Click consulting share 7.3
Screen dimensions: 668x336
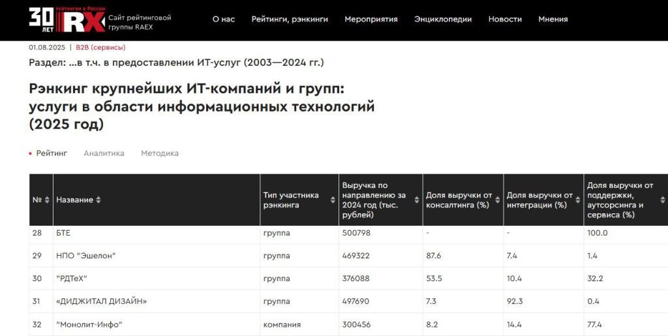click(431, 301)
